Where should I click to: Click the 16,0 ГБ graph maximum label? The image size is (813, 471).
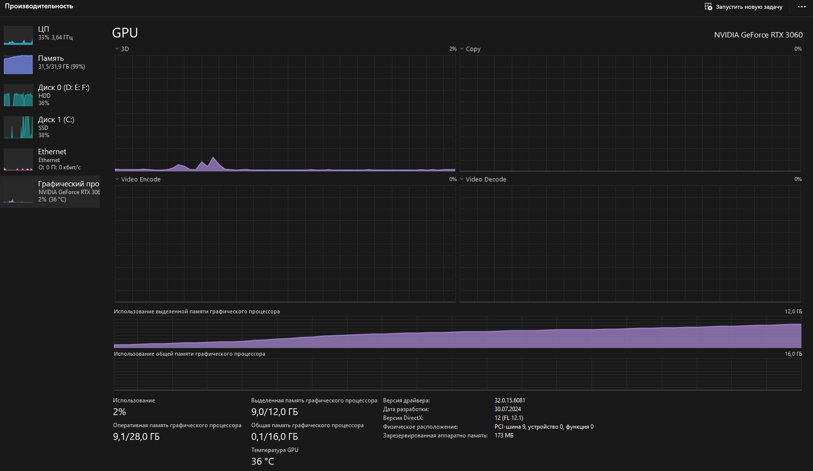(x=793, y=354)
